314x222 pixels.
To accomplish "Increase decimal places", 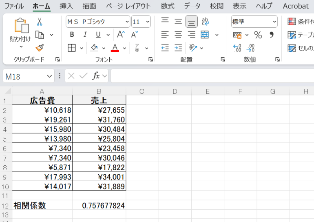I will (x=237, y=48).
